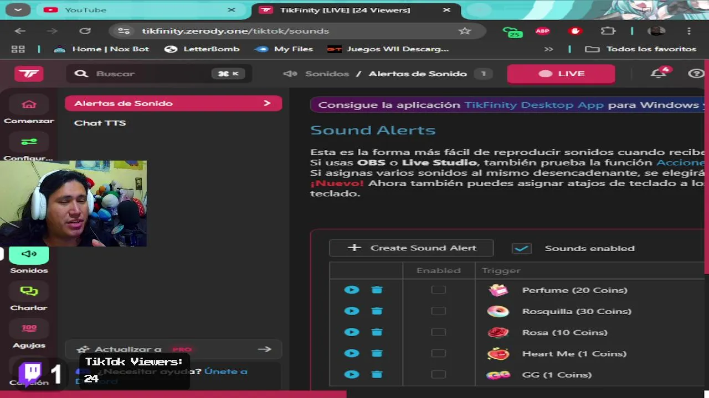Toggle the Sounds enabled checkbox
The height and width of the screenshot is (398, 709).
pyautogui.click(x=521, y=248)
